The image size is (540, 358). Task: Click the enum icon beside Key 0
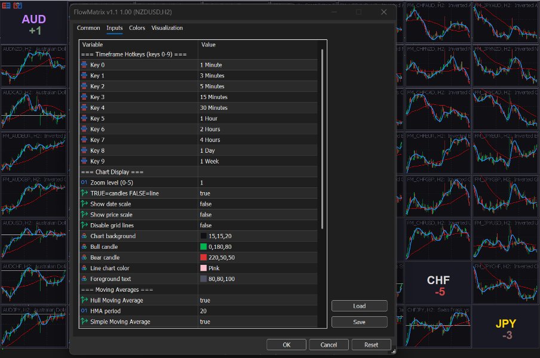[84, 64]
